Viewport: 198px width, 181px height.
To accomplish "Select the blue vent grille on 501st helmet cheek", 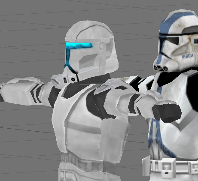I will click(187, 56).
